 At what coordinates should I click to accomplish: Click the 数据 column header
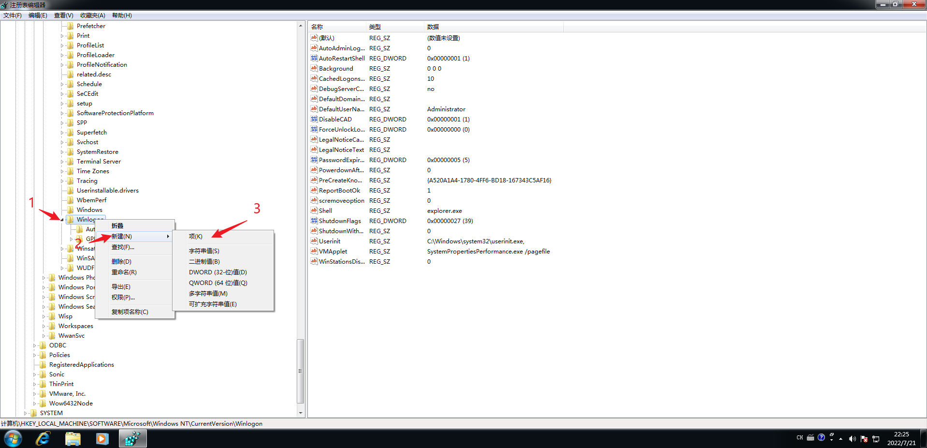(494, 27)
